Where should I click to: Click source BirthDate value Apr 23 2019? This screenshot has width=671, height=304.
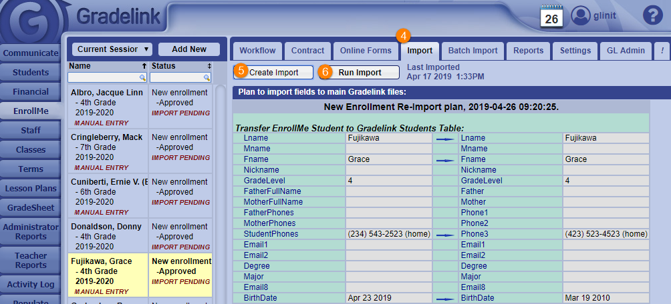pyautogui.click(x=370, y=298)
